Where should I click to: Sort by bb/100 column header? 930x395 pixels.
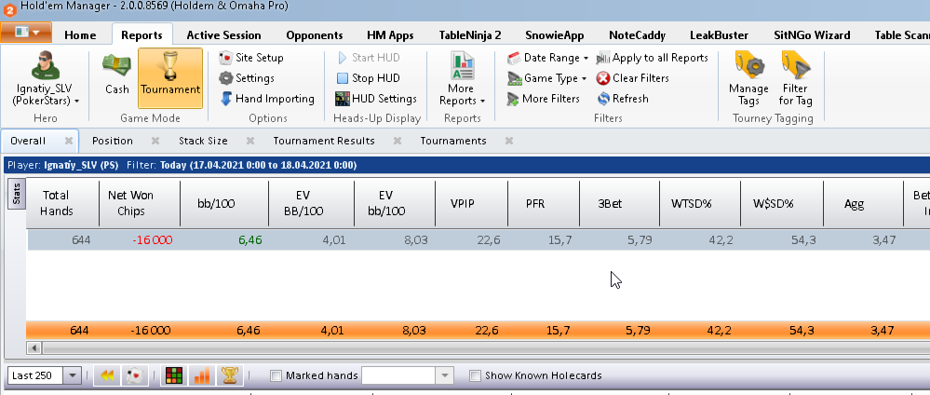pyautogui.click(x=223, y=203)
